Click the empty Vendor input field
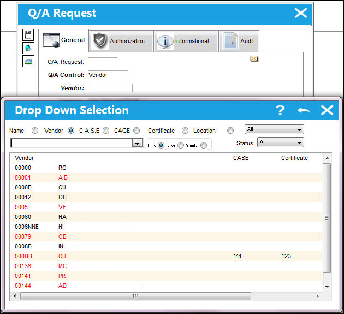Screen dimensions: 344x314 pyautogui.click(x=110, y=88)
